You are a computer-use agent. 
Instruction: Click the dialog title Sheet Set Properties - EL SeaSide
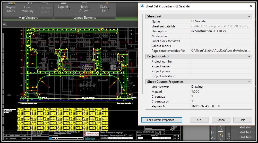pos(168,6)
